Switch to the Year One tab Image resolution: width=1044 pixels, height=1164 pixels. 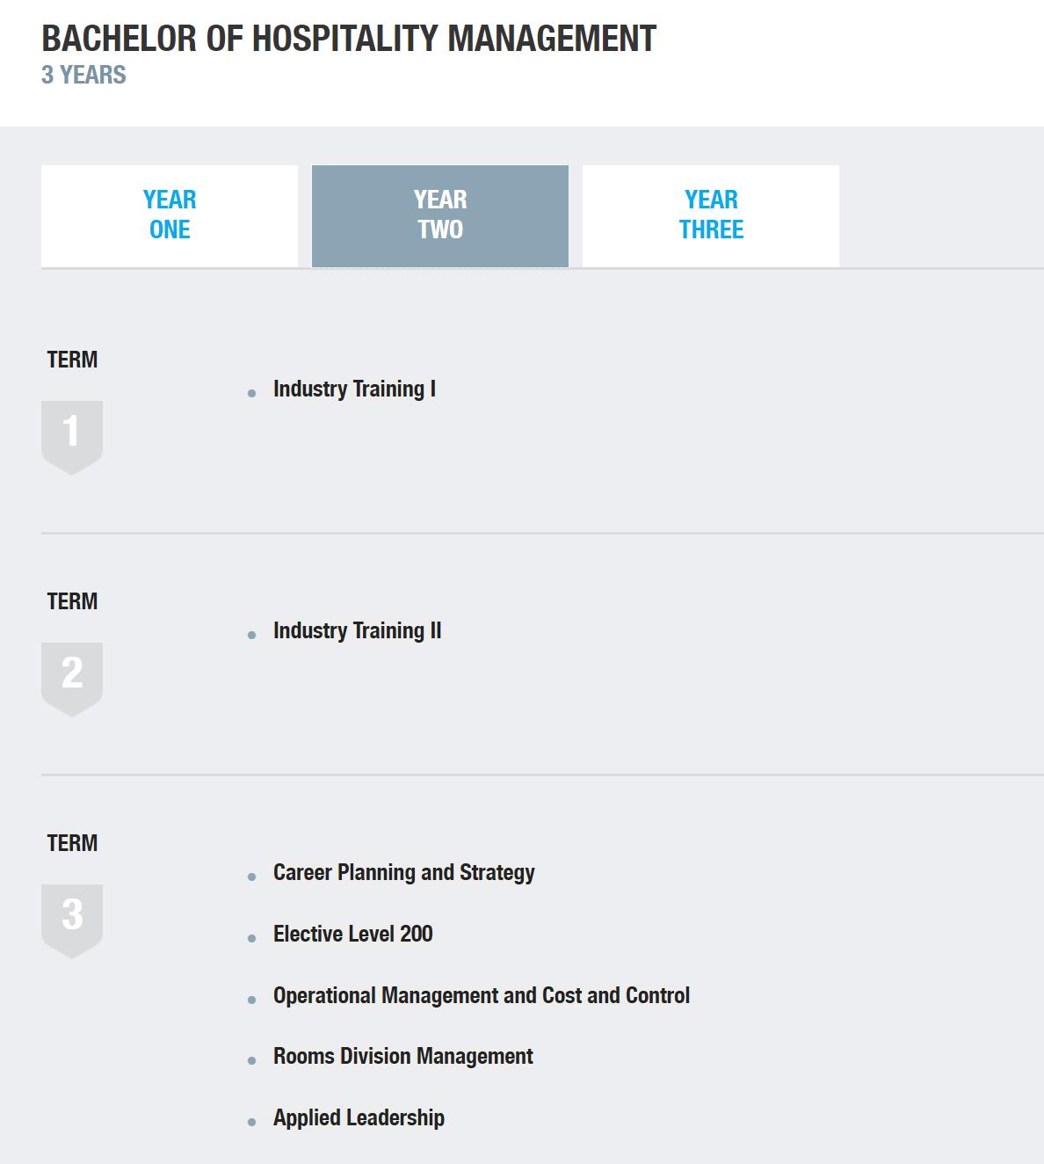[170, 215]
